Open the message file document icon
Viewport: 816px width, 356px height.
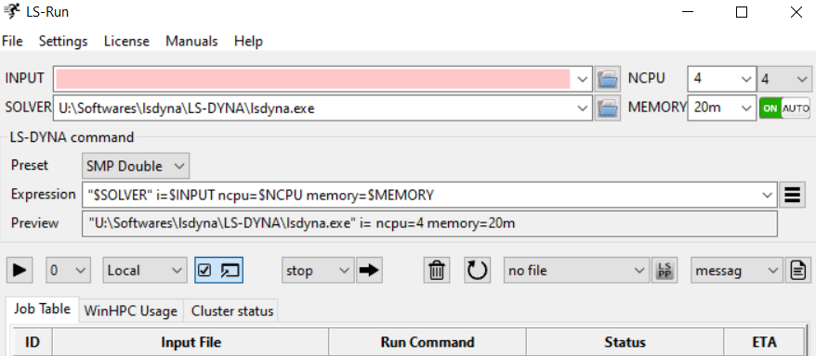[x=797, y=271]
